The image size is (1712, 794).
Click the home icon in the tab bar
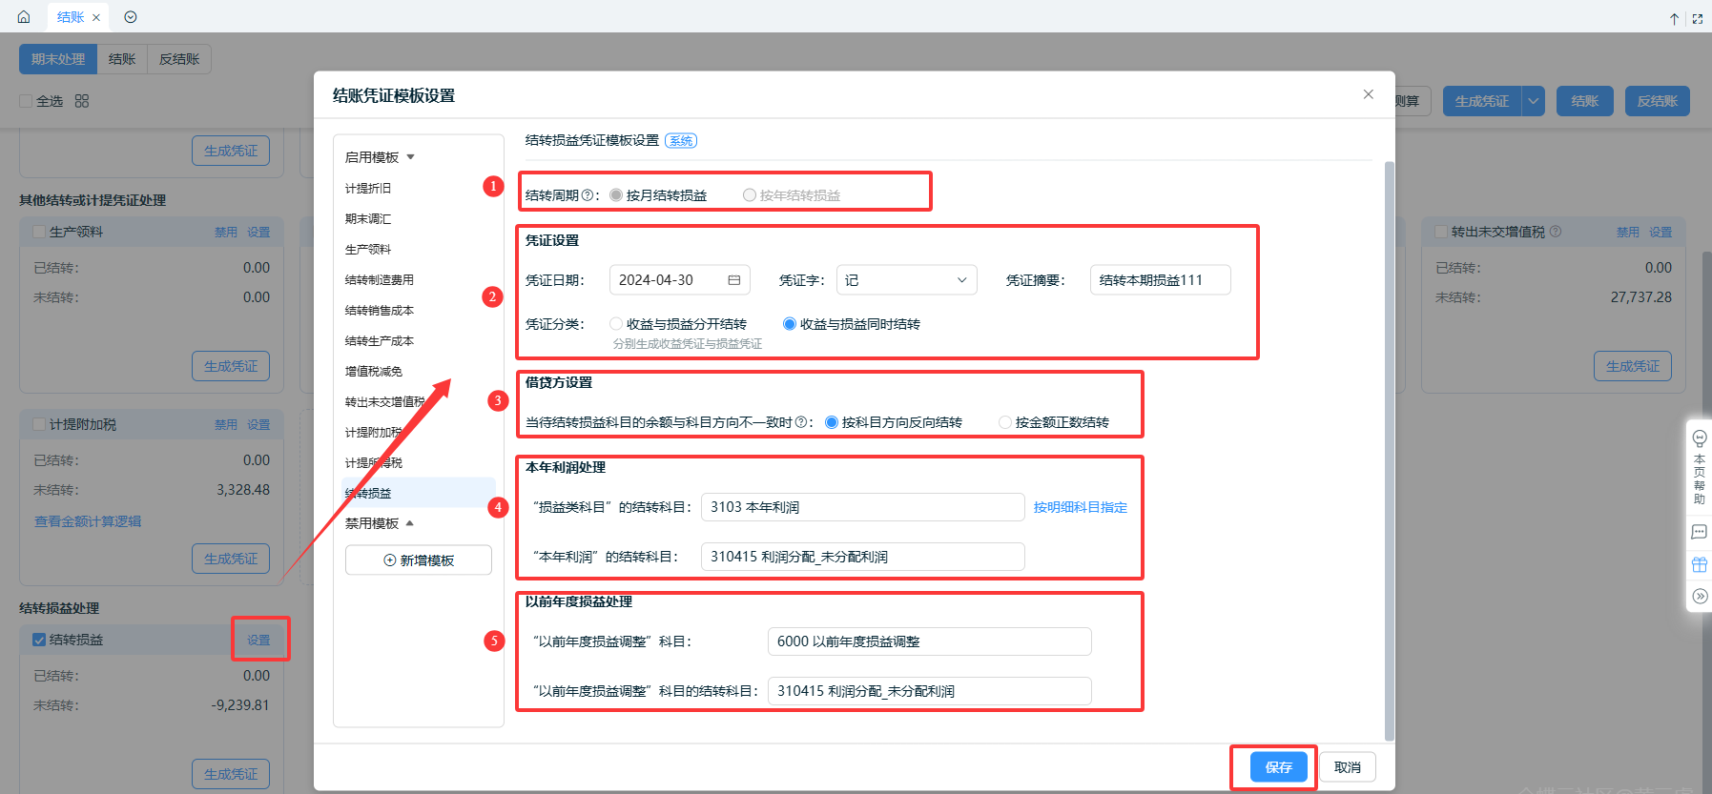pyautogui.click(x=24, y=17)
